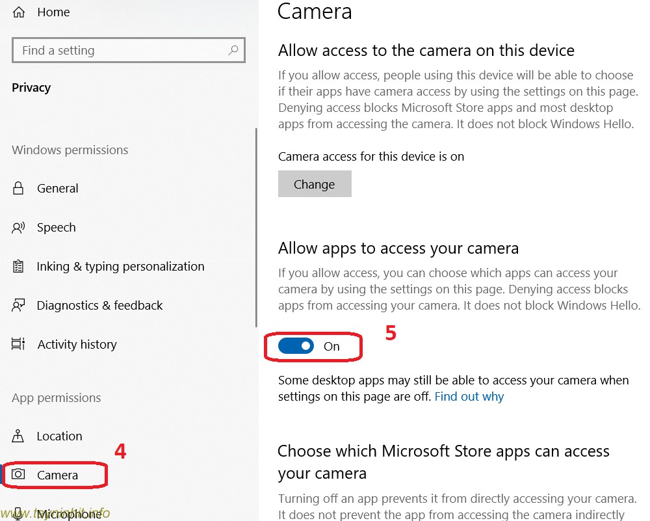Click the Activity history icon
The height and width of the screenshot is (521, 650).
18,345
